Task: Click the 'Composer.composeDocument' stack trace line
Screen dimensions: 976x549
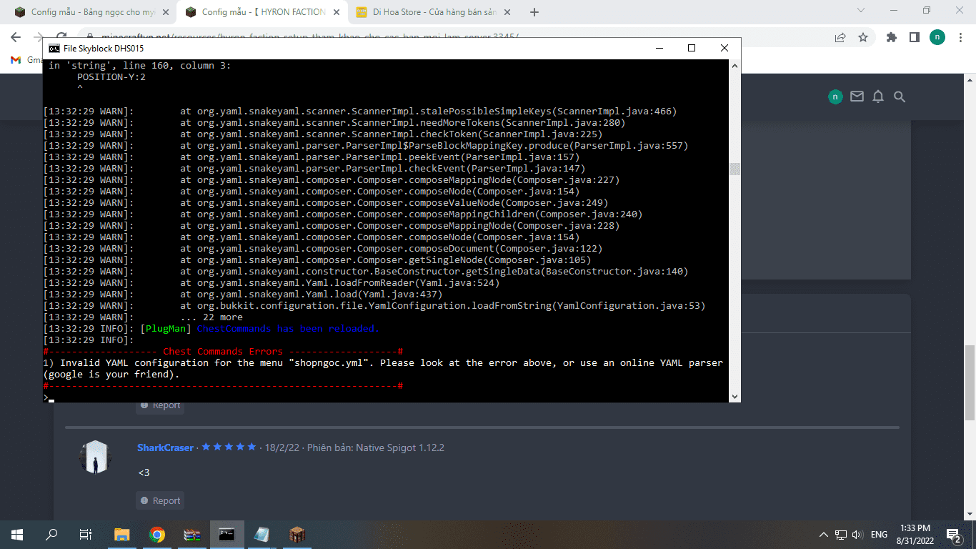Action: point(323,249)
